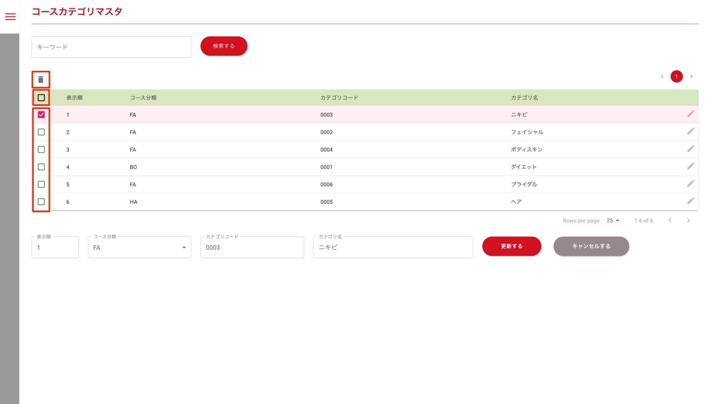The image size is (717, 404).
Task: Edit the ボディスキン row pencil icon
Action: click(690, 149)
